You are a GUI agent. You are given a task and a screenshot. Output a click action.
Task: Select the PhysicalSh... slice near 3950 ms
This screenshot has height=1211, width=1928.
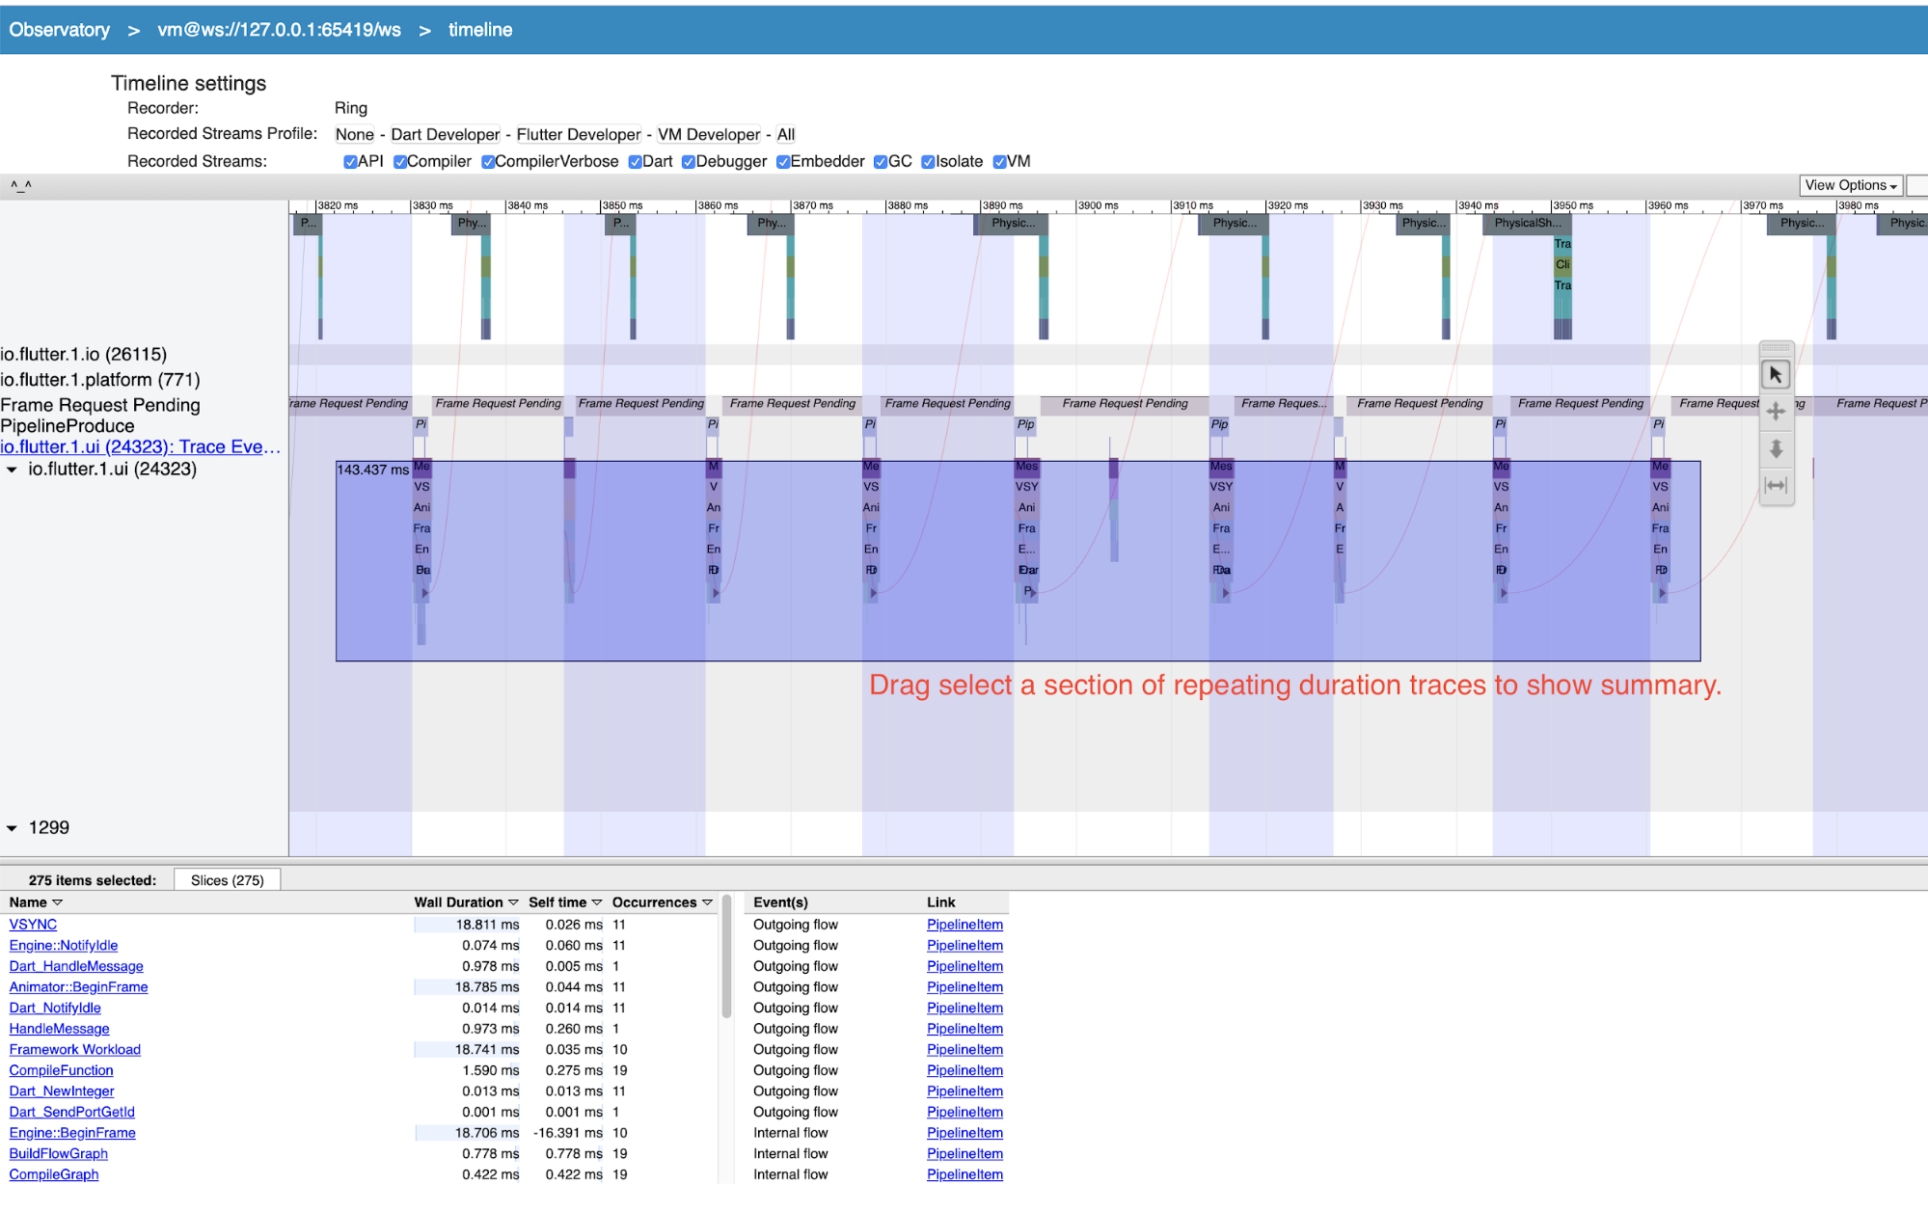[1528, 223]
